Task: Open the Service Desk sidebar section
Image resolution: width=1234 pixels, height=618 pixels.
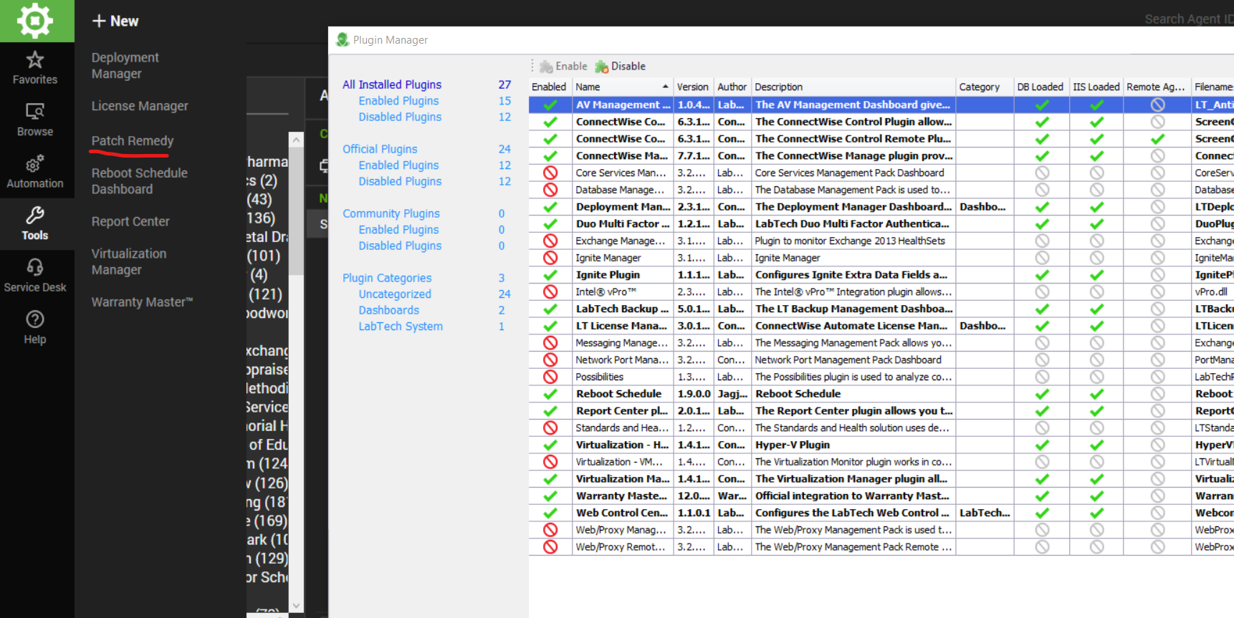Action: [x=35, y=276]
